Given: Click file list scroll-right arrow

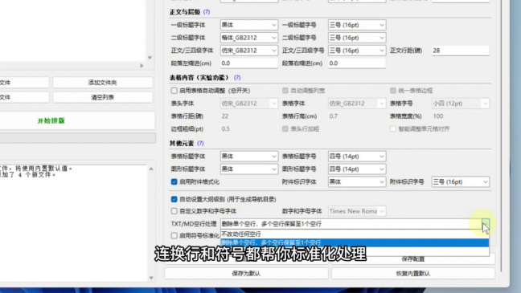Looking at the screenshot, I should coord(142,66).
